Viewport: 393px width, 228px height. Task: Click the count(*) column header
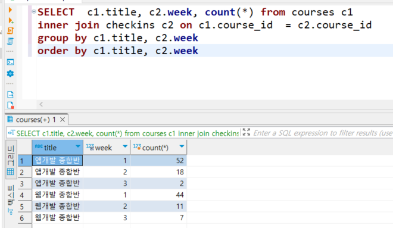pos(158,148)
